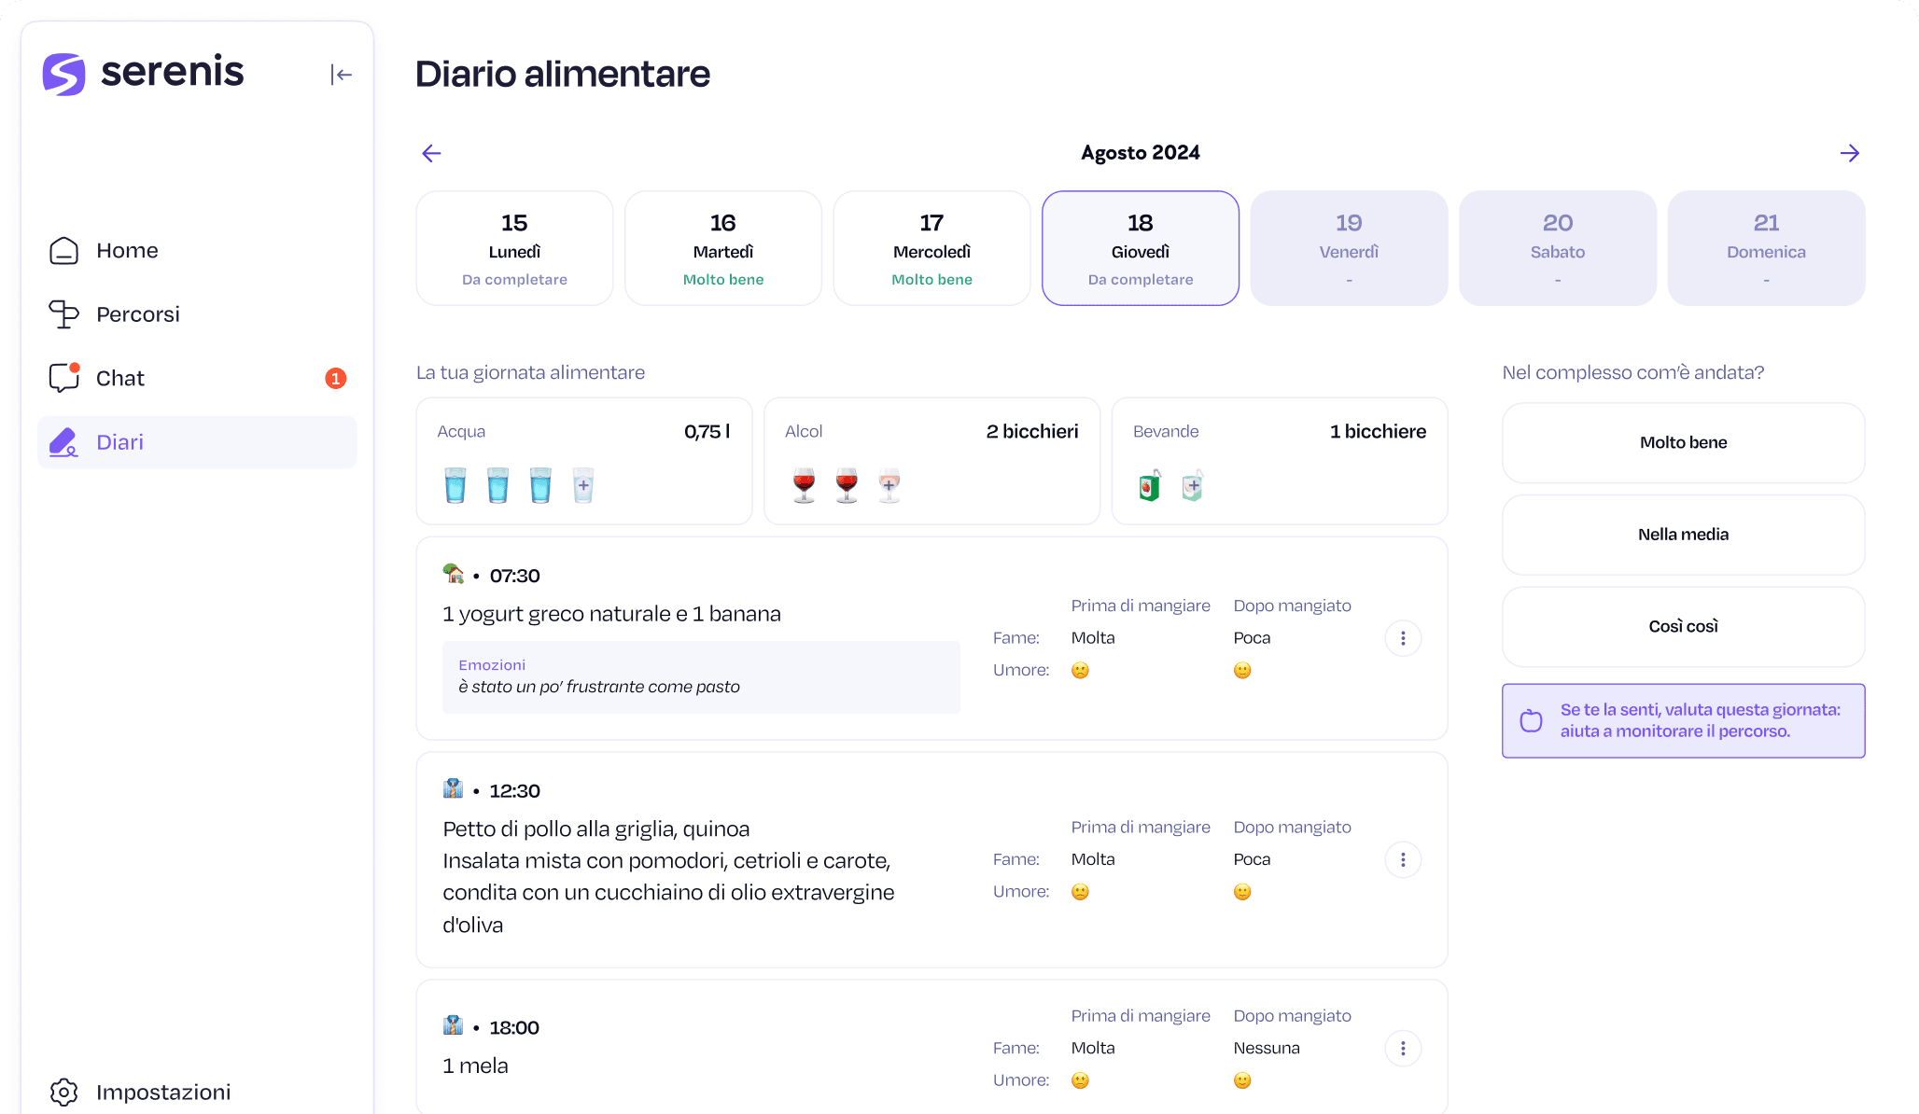Open options menu for 12:30 meal
1919x1114 pixels.
point(1403,859)
